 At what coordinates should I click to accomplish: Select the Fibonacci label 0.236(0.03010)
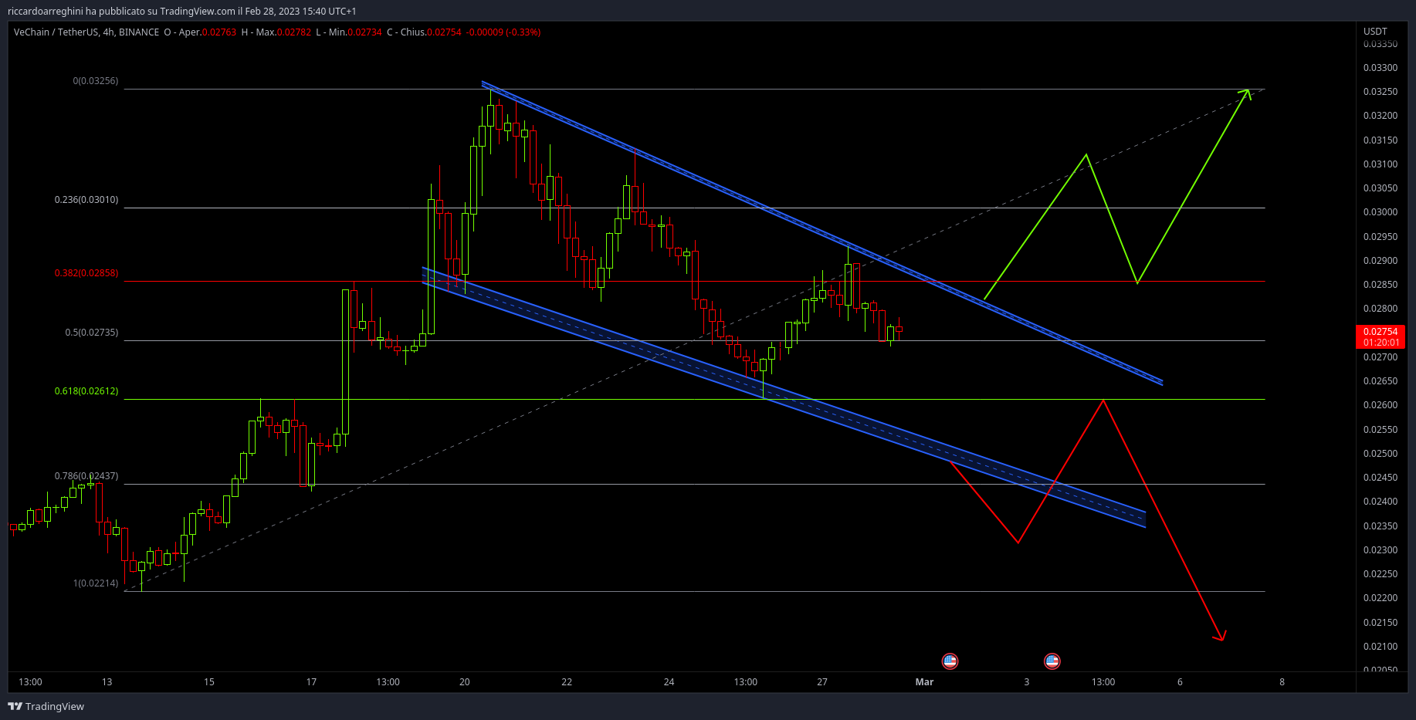(86, 200)
